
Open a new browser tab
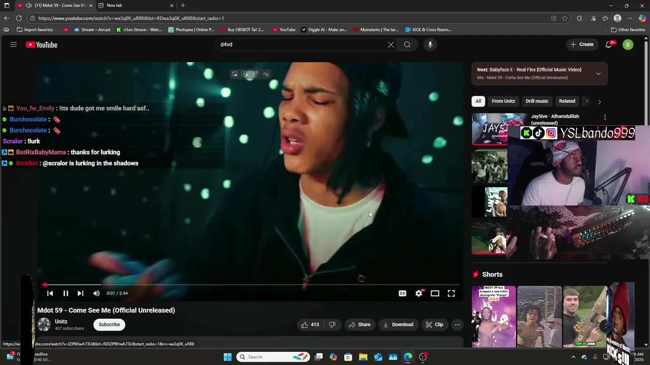[x=183, y=6]
